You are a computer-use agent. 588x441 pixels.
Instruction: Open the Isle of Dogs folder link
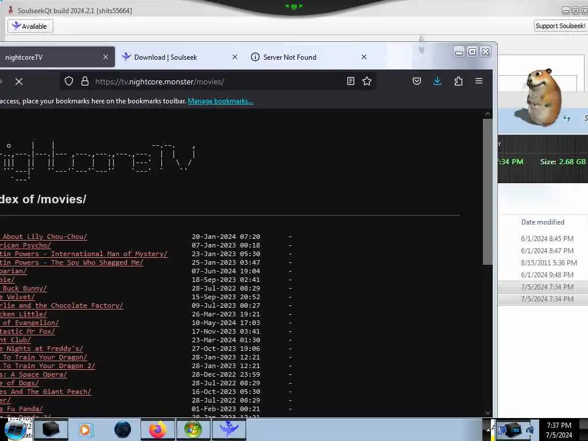pos(19,383)
